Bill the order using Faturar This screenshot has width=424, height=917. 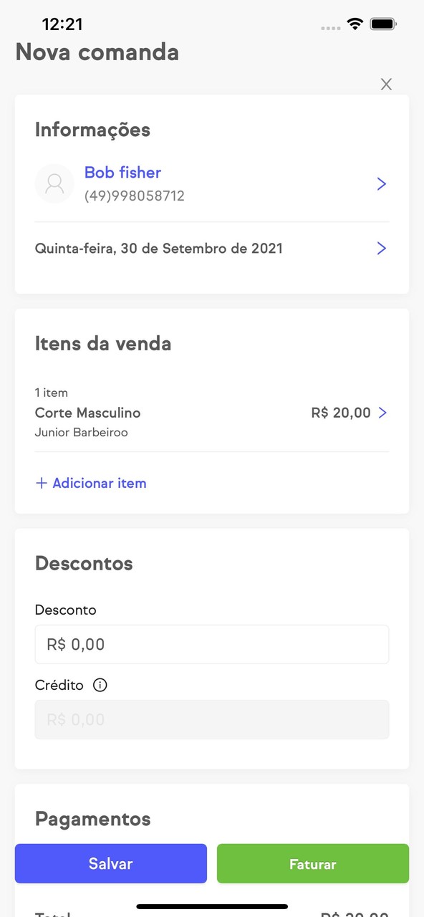[313, 863]
